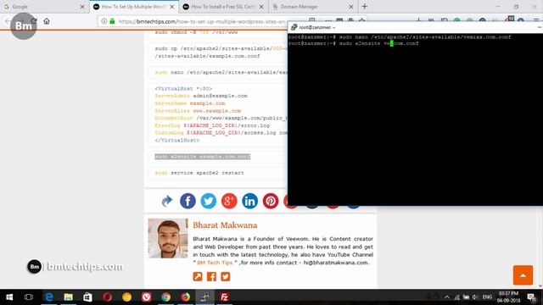Open the Google browser tab

43,7
